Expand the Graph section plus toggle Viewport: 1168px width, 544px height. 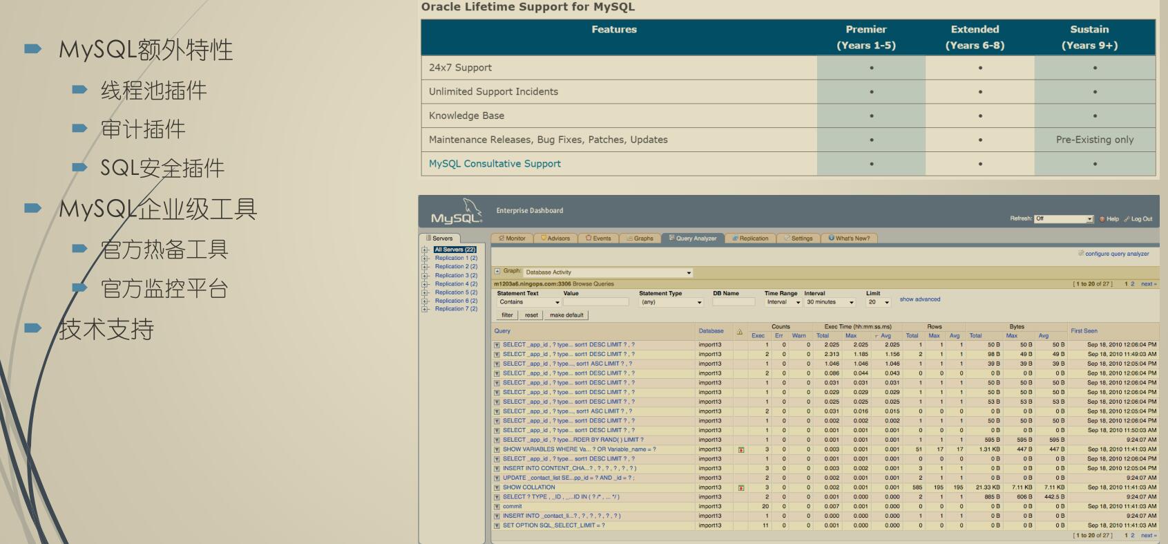pyautogui.click(x=497, y=271)
